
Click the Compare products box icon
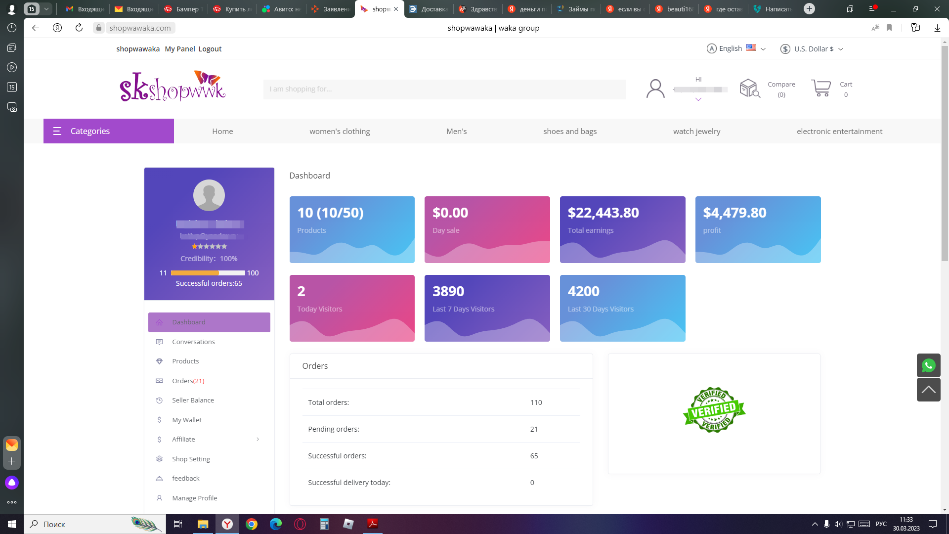tap(749, 89)
